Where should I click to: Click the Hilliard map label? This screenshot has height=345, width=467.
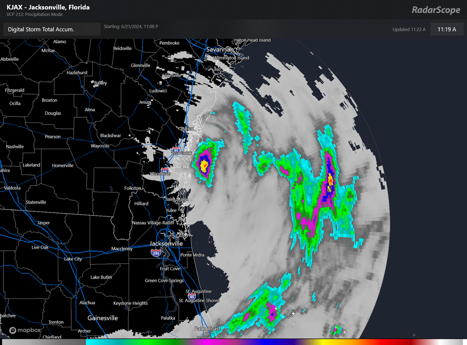[x=141, y=204]
